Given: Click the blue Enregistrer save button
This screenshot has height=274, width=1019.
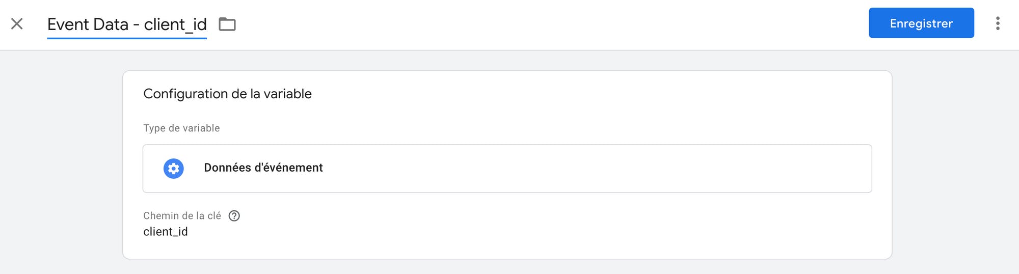Looking at the screenshot, I should coord(921,23).
